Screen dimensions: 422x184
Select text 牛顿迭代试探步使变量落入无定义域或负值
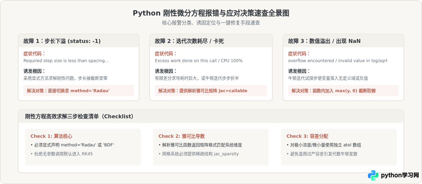coord(328,78)
